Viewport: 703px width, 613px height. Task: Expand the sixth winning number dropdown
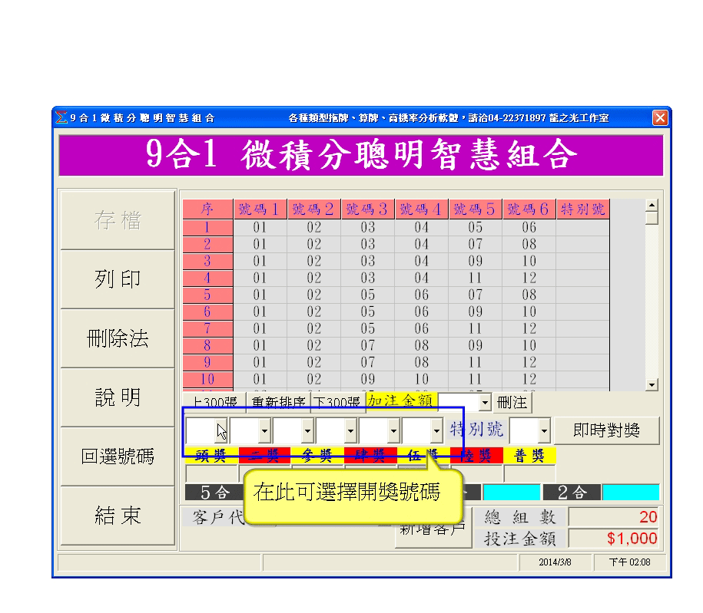pyautogui.click(x=436, y=431)
